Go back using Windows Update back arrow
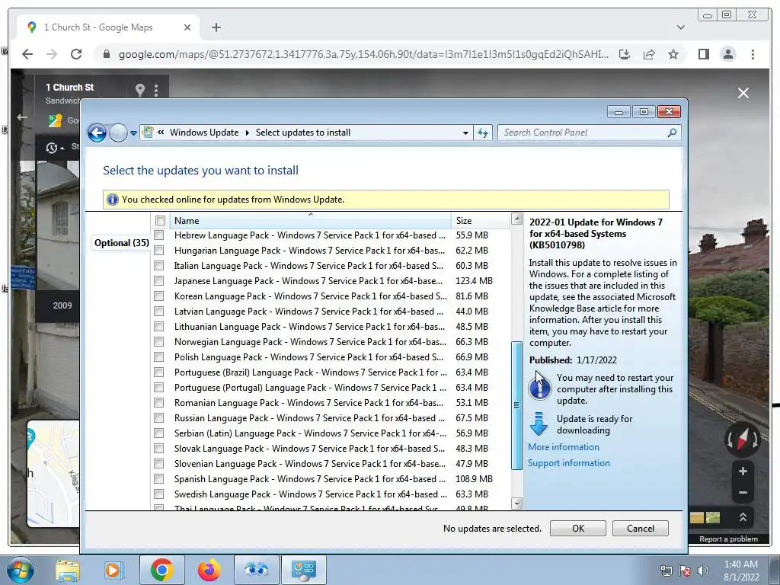This screenshot has width=780, height=585. coord(97,133)
